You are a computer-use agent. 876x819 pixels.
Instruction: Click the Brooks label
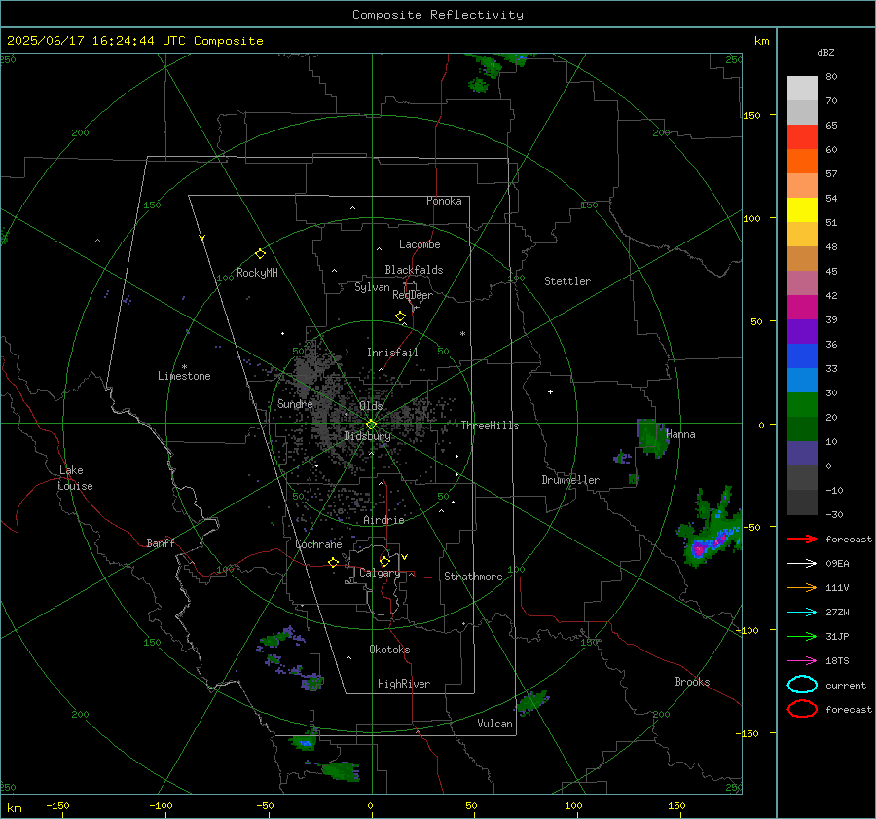click(692, 682)
